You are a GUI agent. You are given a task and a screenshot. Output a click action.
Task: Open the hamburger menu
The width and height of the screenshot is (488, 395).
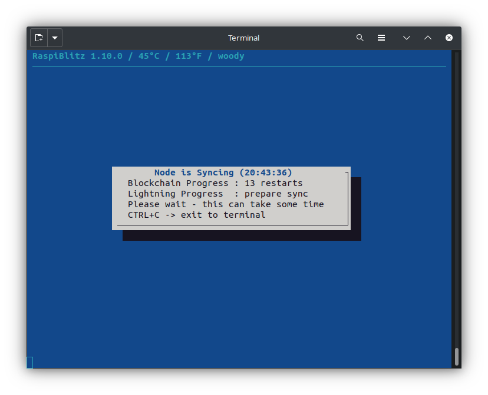tap(381, 38)
